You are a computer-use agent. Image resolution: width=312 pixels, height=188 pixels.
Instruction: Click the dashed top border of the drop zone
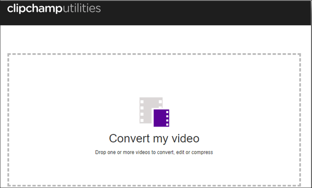pos(154,54)
